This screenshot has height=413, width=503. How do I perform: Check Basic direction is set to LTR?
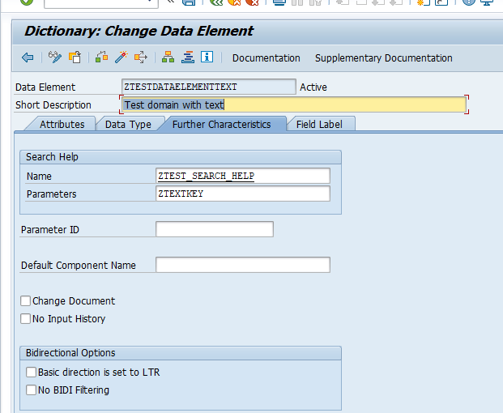click(31, 373)
